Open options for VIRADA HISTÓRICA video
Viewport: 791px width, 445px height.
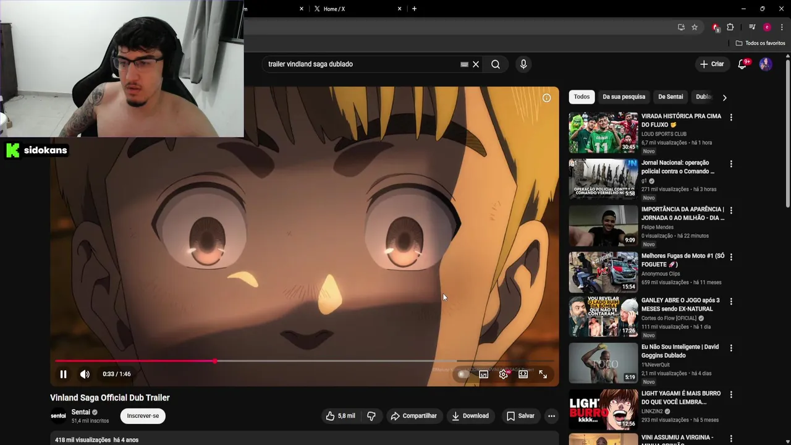[731, 117]
